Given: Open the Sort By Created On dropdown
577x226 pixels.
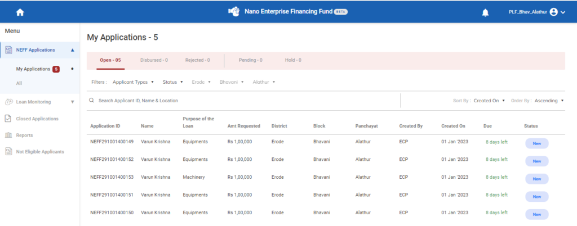Looking at the screenshot, I should click(x=489, y=101).
